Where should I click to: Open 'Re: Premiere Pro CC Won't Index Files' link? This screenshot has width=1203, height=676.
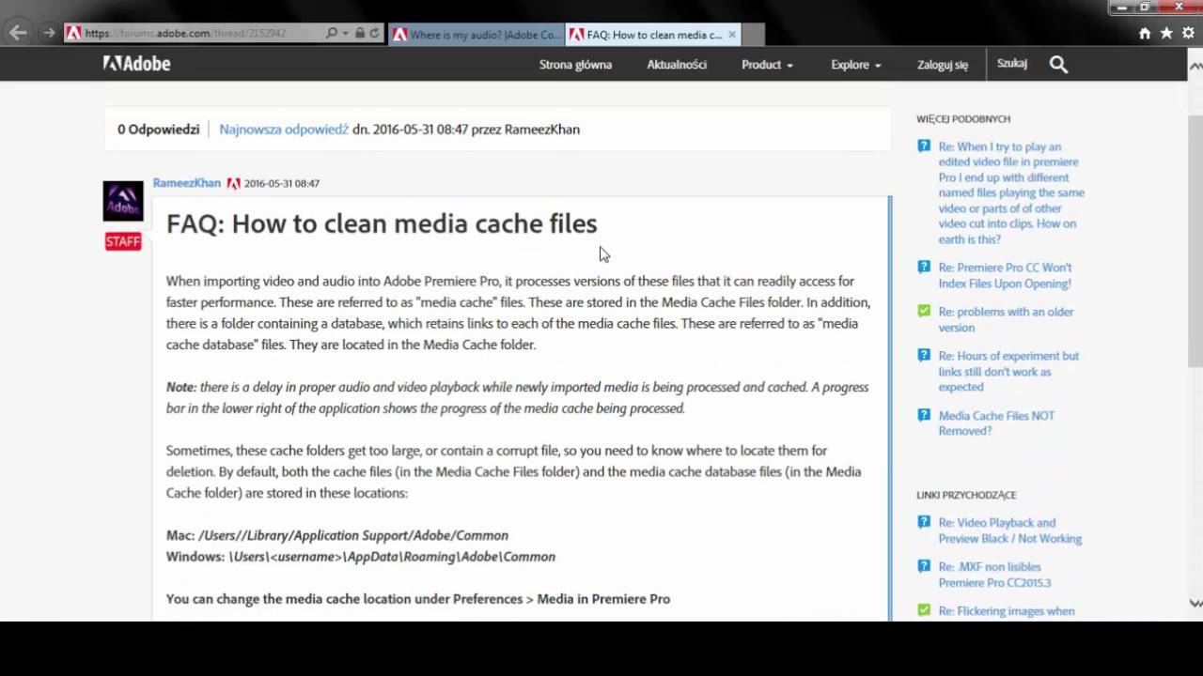click(x=1005, y=275)
